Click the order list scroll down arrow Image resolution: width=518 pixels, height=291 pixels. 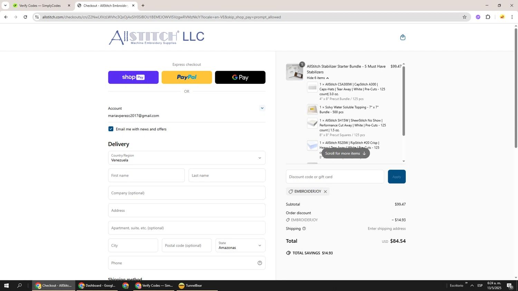tap(404, 161)
